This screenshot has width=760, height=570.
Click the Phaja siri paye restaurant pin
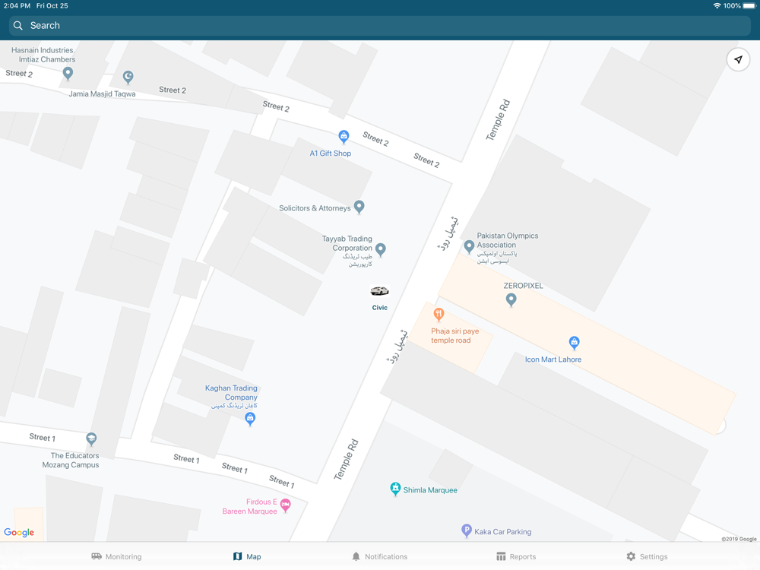[x=439, y=315]
